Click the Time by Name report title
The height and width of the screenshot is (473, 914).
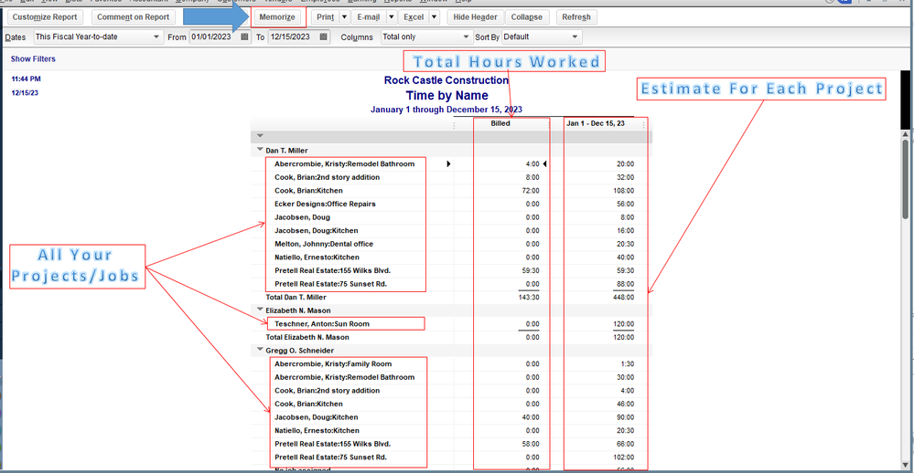(x=447, y=95)
